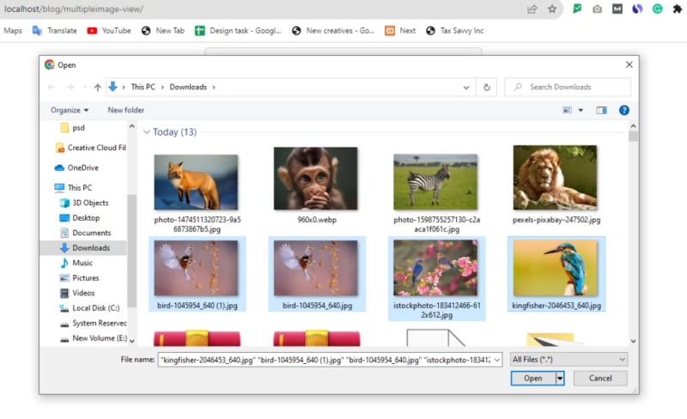Viewport: 687px width, 419px height.
Task: Open the extensions puzzle icon
Action: (x=677, y=9)
